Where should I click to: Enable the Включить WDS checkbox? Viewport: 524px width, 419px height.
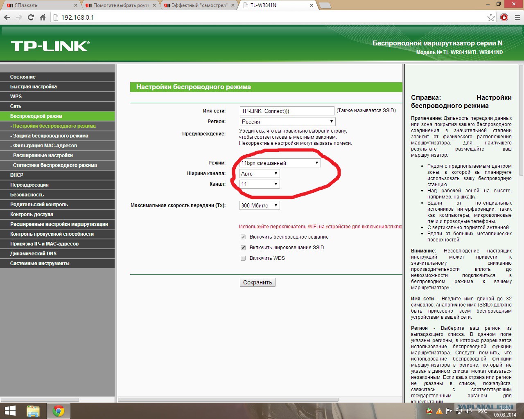(x=243, y=258)
